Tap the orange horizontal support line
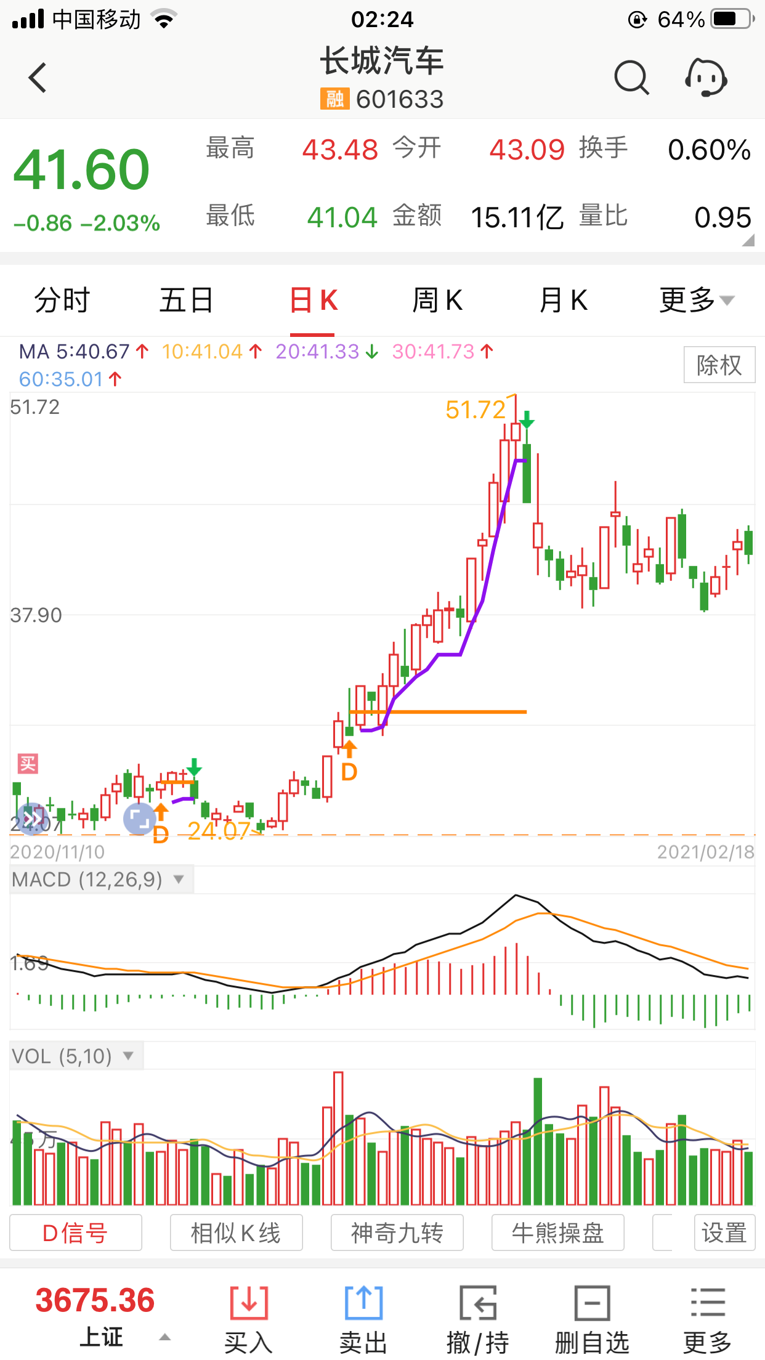 [438, 712]
